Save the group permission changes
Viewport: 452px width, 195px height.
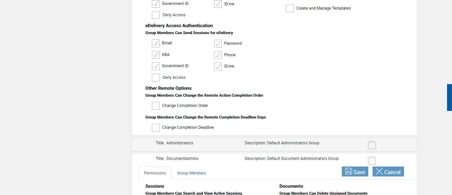355,172
